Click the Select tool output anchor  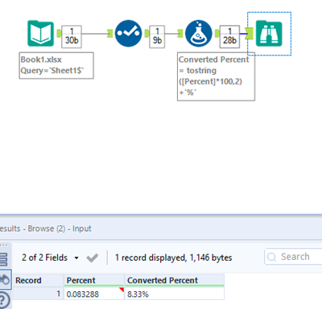[x=147, y=34]
